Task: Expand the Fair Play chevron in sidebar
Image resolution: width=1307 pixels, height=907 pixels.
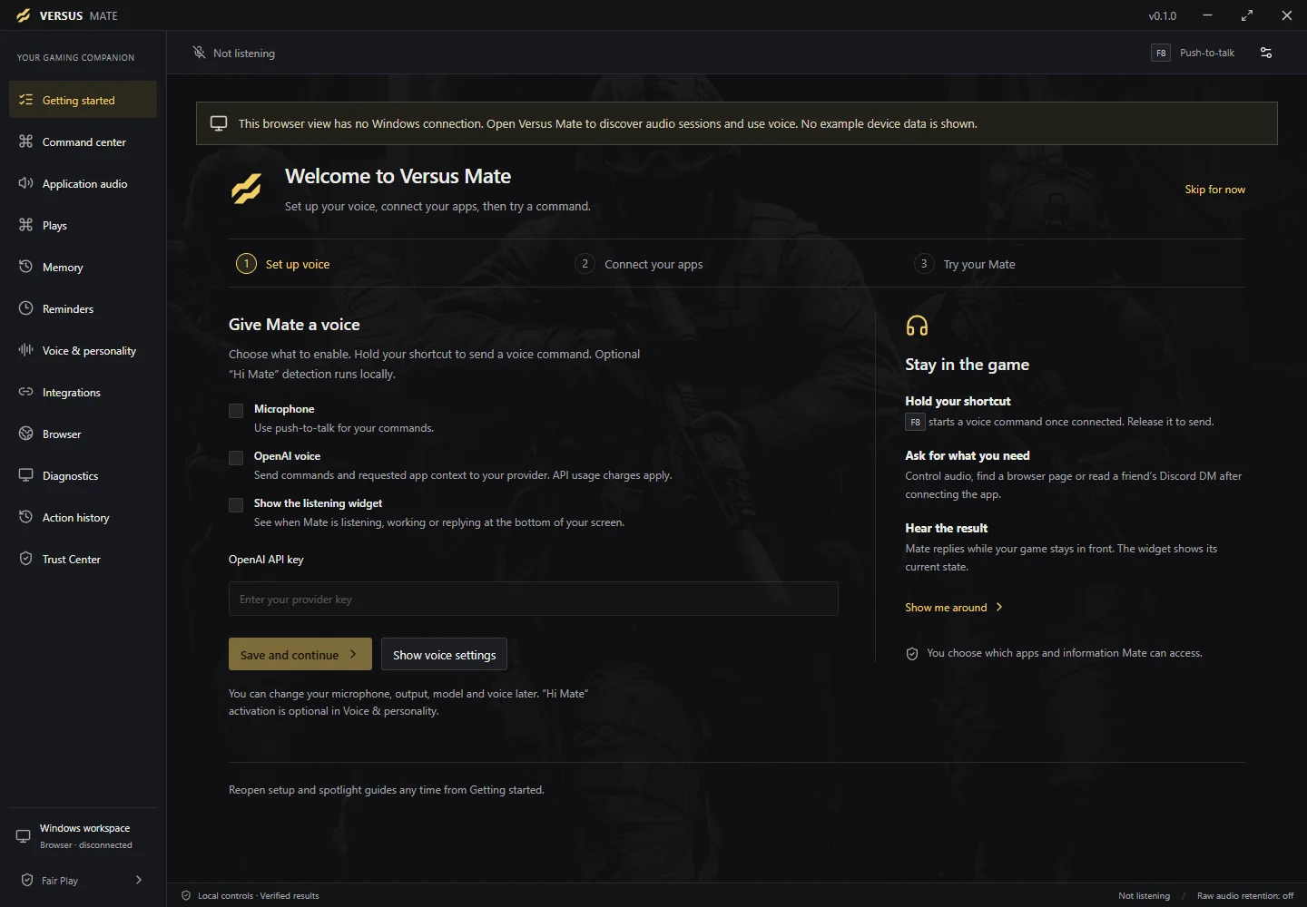Action: [x=139, y=880]
